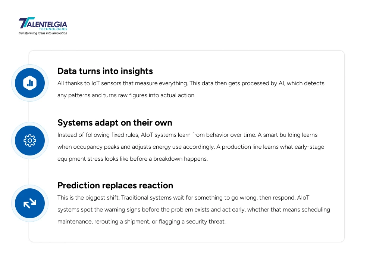
Task: Click the sentence 'This is the biggest shift'
Action: [89, 198]
